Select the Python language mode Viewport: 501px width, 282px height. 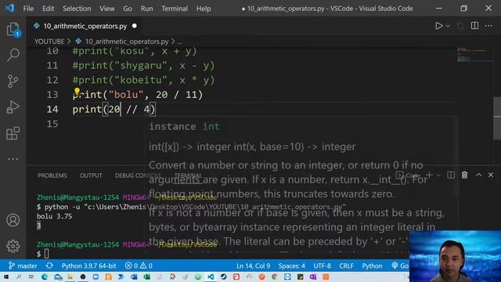tap(372, 266)
